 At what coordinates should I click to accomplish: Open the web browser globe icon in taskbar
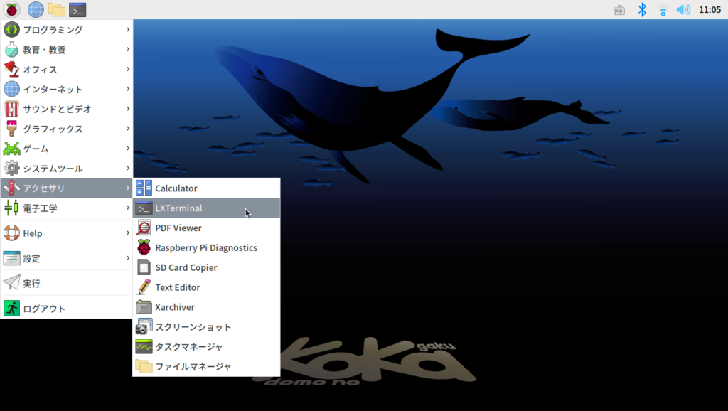[35, 9]
